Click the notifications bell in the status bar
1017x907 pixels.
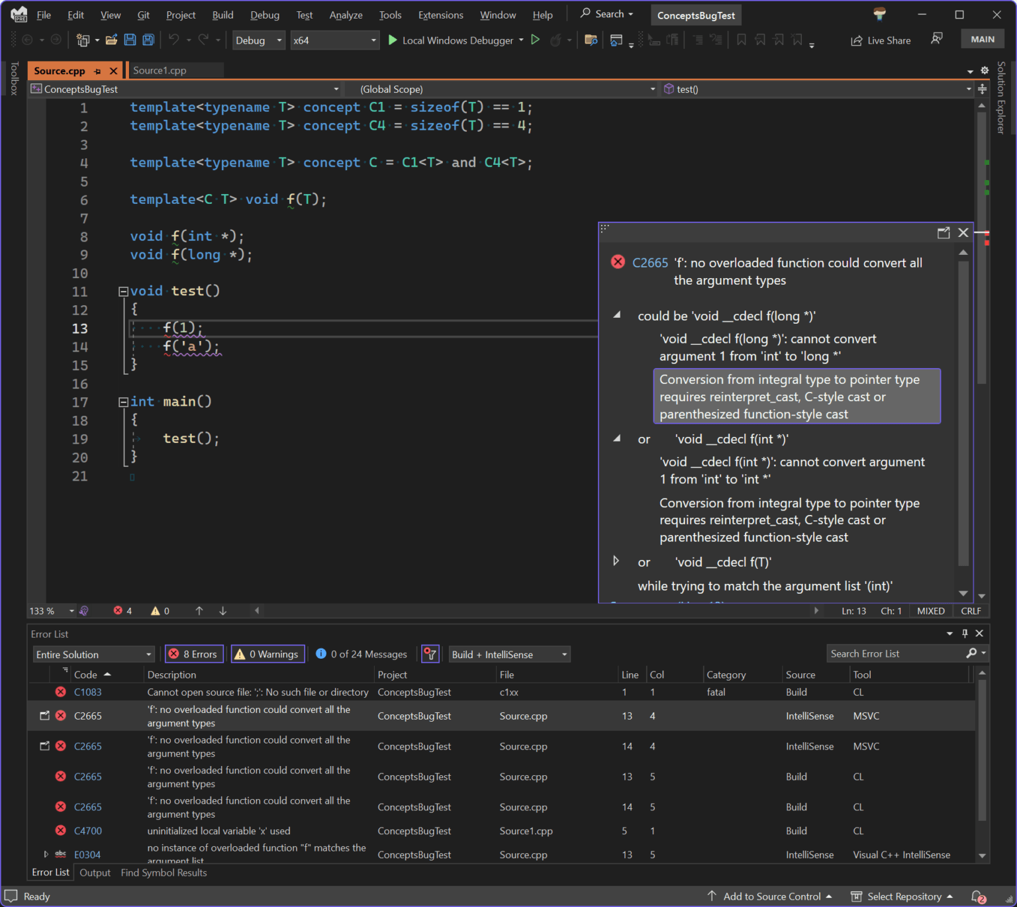(979, 896)
